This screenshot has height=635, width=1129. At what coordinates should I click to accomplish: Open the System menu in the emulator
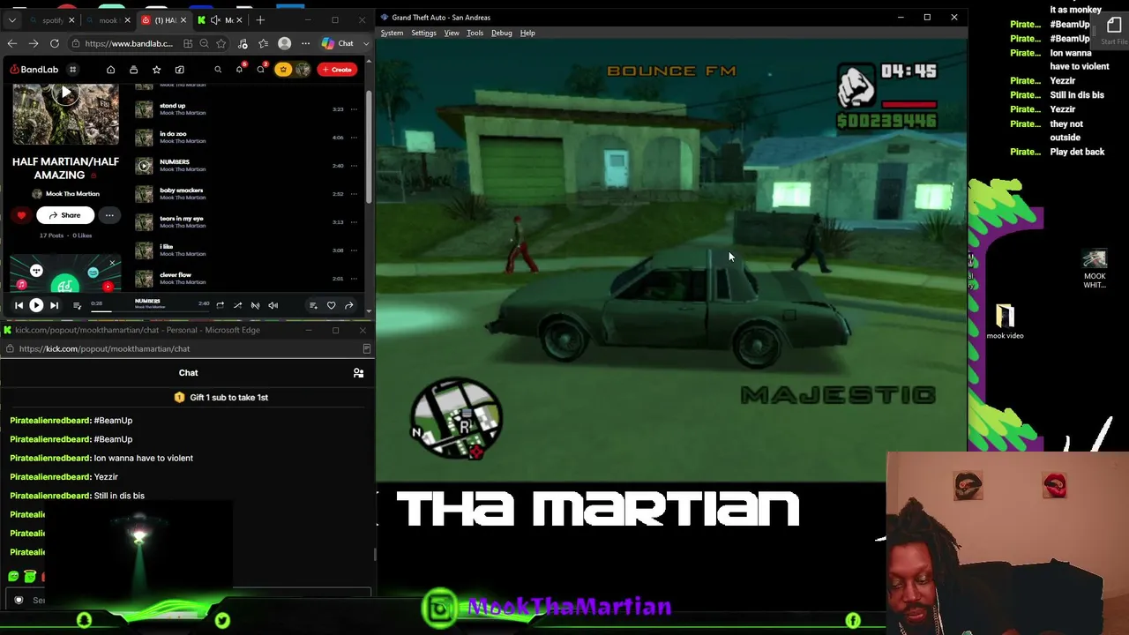(392, 33)
